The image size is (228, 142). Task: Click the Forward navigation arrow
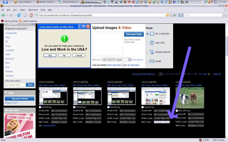pos(11,15)
